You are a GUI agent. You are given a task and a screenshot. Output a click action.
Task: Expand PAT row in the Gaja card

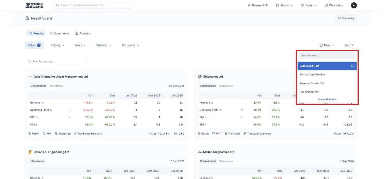[x=69, y=117]
